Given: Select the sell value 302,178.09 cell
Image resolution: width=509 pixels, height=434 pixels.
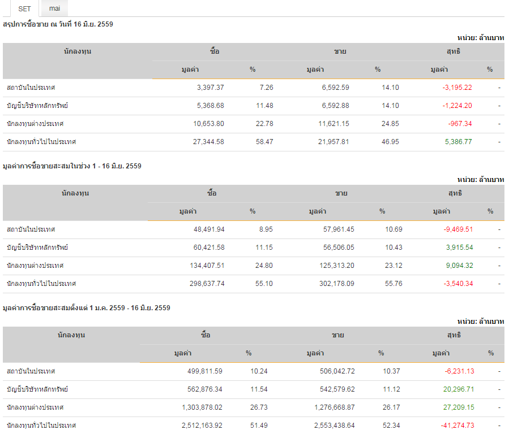Looking at the screenshot, I should coord(337,284).
